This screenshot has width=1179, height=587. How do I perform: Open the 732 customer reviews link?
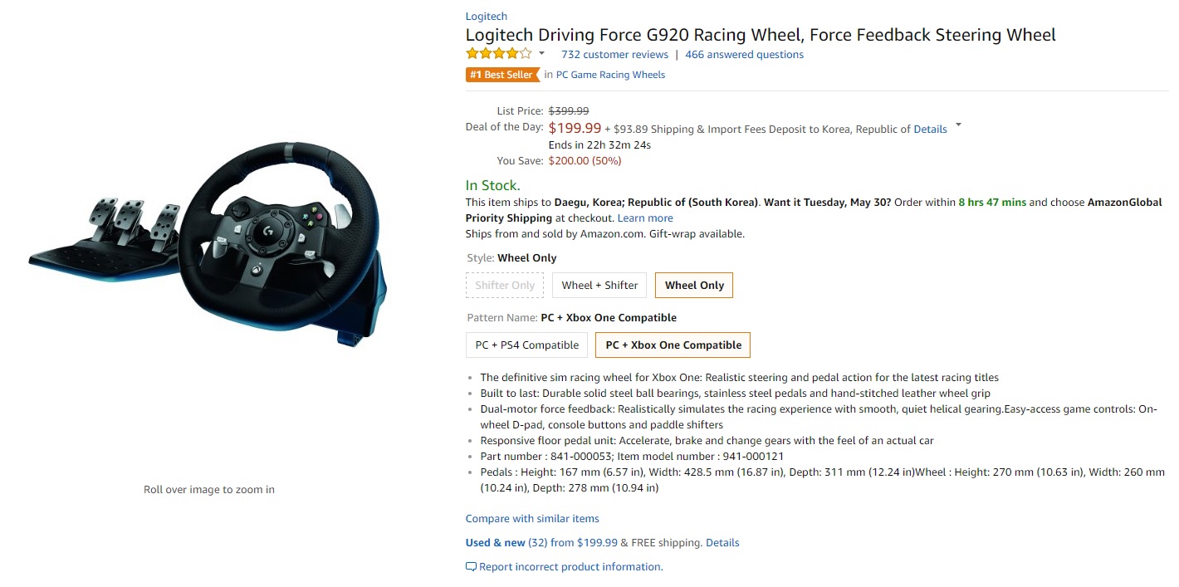click(x=614, y=55)
